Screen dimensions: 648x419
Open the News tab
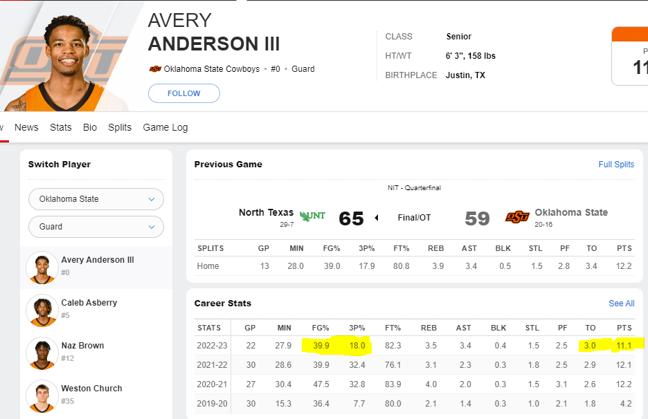[26, 127]
